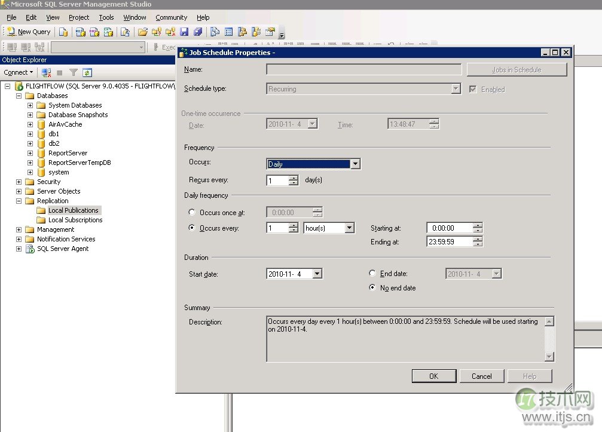The height and width of the screenshot is (432, 602).
Task: Open the 'hour(s)' unit dropdown
Action: pos(349,228)
